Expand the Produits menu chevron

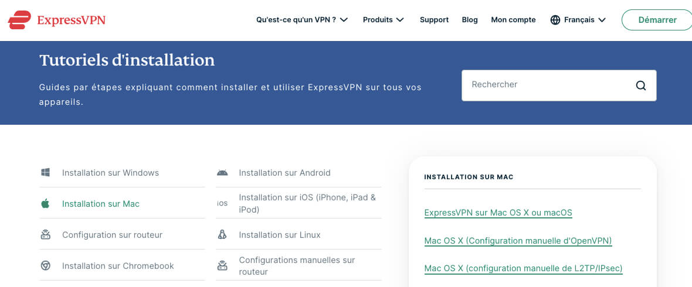400,20
